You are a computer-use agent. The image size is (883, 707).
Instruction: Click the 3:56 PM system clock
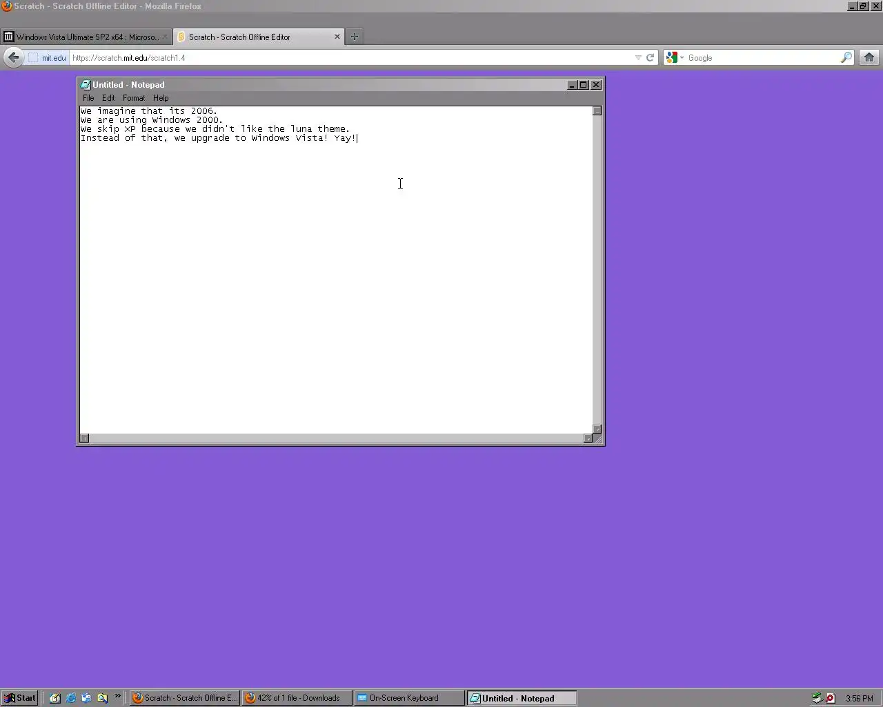[860, 698]
